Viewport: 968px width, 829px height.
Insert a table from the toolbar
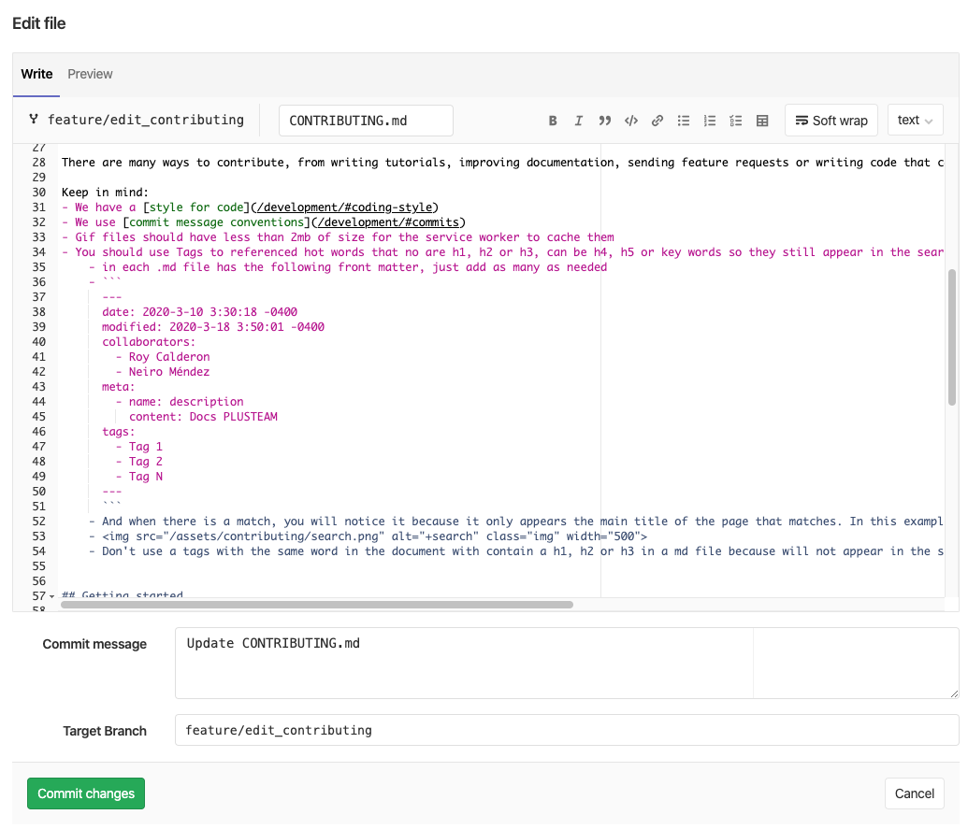pyautogui.click(x=762, y=121)
